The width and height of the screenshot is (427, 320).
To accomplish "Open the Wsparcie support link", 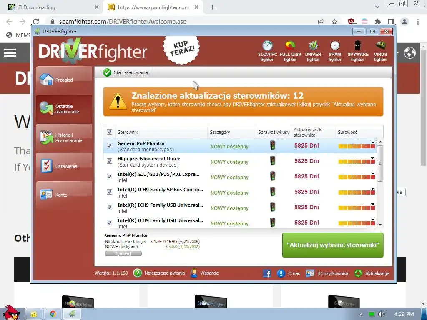I will [204, 273].
